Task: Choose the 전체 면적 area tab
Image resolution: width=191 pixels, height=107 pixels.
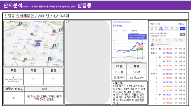Action: pyautogui.click(x=152, y=29)
